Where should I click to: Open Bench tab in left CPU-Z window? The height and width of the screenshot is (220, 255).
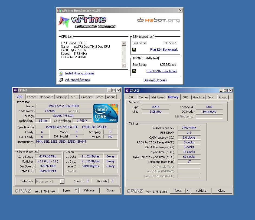click(100, 97)
